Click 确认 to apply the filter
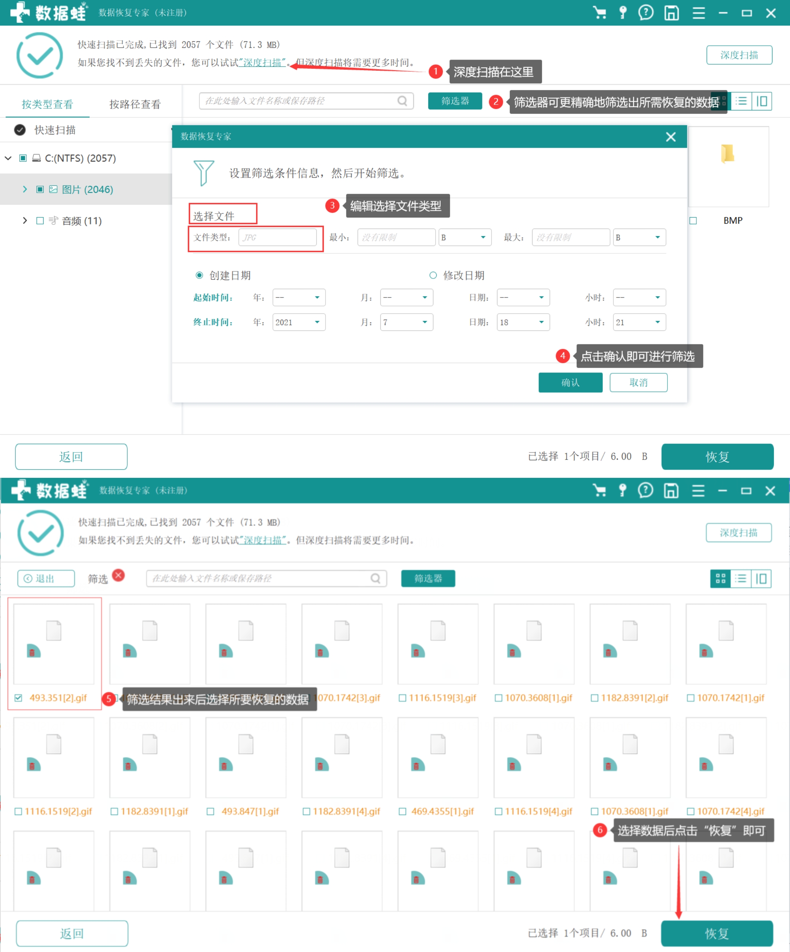The width and height of the screenshot is (790, 952). (x=571, y=383)
